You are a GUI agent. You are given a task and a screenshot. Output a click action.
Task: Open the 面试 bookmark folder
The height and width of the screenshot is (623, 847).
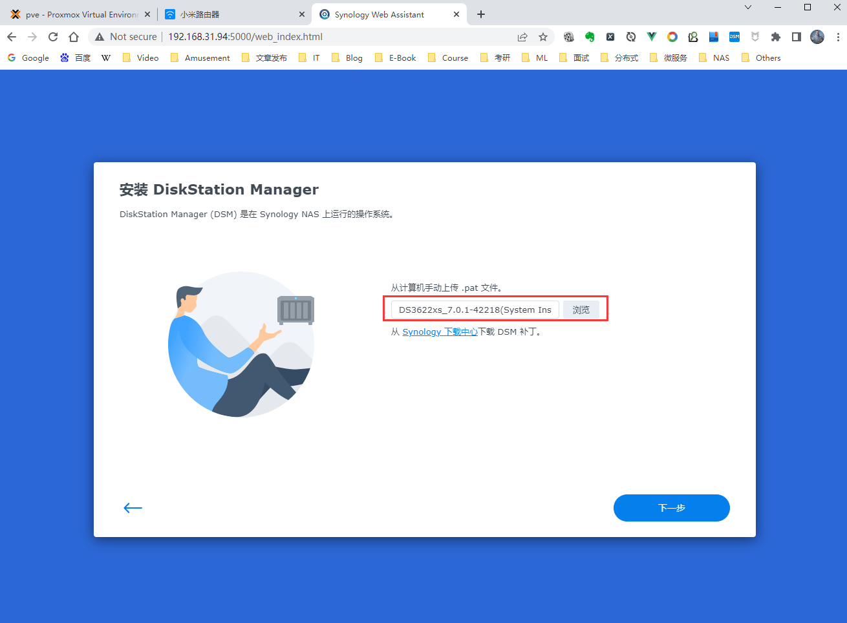[x=574, y=58]
